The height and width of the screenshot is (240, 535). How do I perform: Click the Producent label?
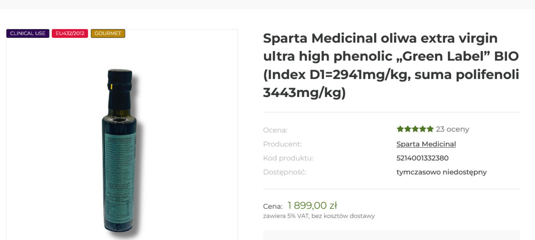click(x=282, y=144)
